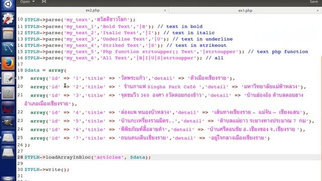Open MySQL Workbench dolphin icon
The width and height of the screenshot is (322, 181).
[x=8, y=48]
